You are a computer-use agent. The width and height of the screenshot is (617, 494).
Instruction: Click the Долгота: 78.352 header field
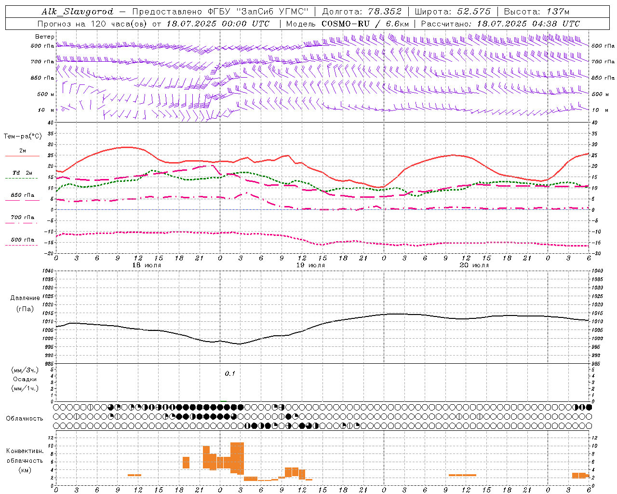(362, 12)
